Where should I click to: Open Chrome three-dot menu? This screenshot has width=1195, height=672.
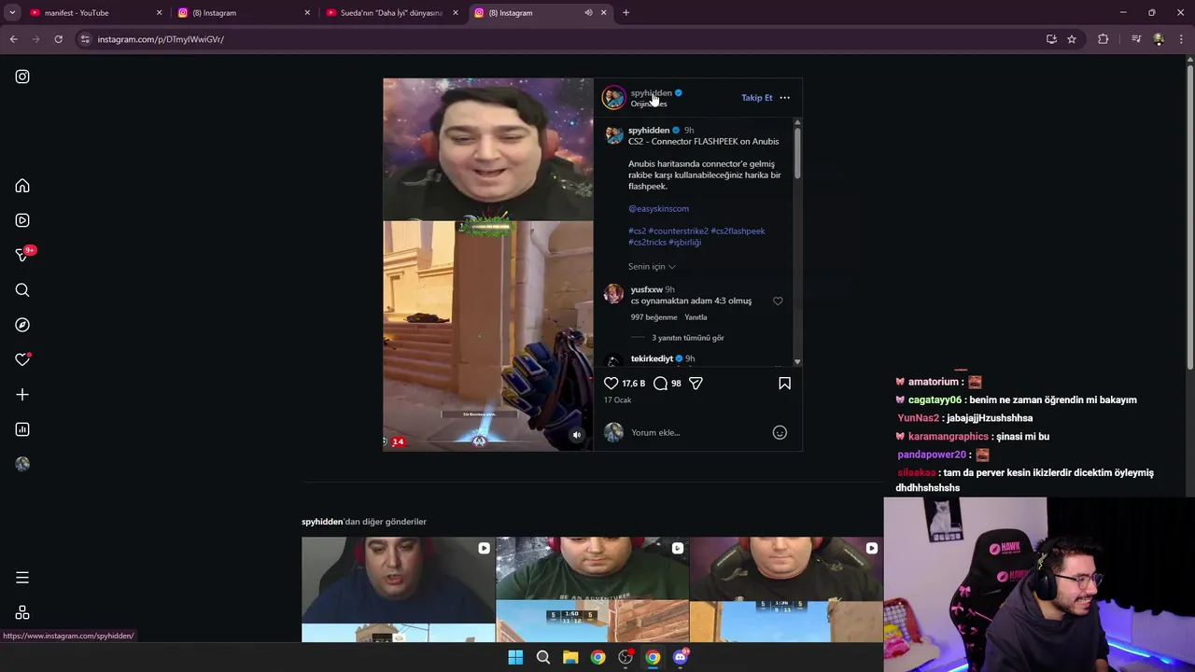click(x=1181, y=39)
